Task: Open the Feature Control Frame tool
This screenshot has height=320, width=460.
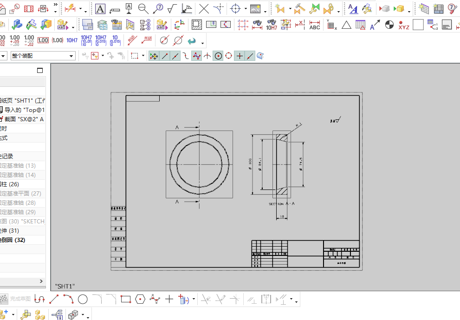Action: tap(115, 10)
